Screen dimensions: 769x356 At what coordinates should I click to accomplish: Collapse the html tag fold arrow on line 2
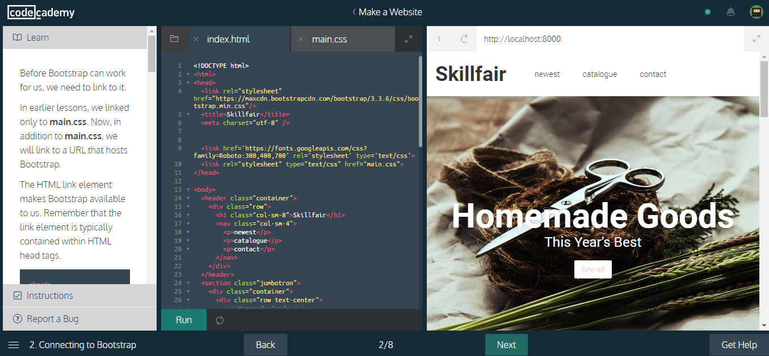(188, 74)
